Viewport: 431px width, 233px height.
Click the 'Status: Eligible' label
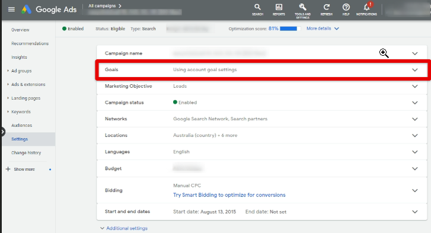[x=110, y=28]
